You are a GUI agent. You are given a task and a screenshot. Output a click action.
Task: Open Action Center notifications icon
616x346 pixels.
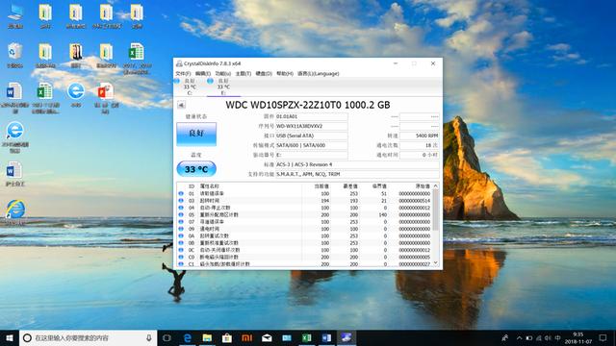click(x=603, y=337)
